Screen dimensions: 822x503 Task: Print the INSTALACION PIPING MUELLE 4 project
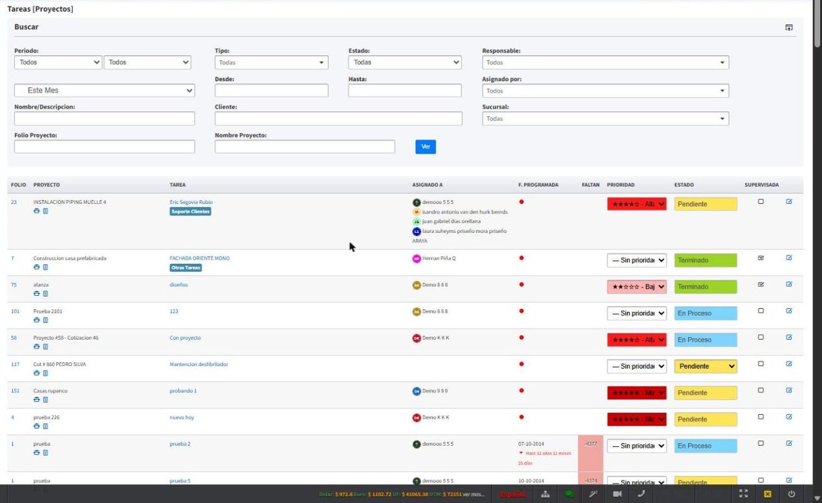[x=37, y=211]
